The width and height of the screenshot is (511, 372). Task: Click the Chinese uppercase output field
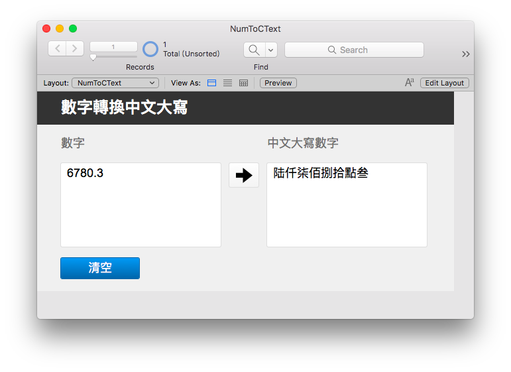point(347,205)
